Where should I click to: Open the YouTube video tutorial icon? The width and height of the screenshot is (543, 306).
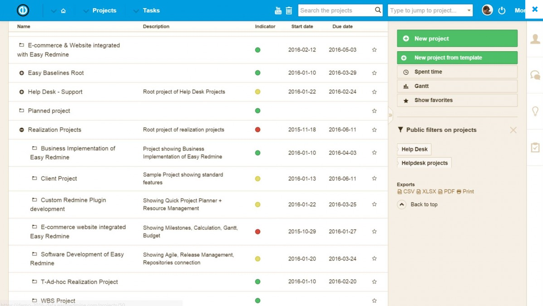point(278,10)
